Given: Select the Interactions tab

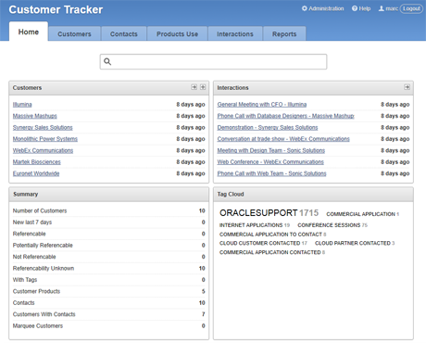Looking at the screenshot, I should 235,33.
